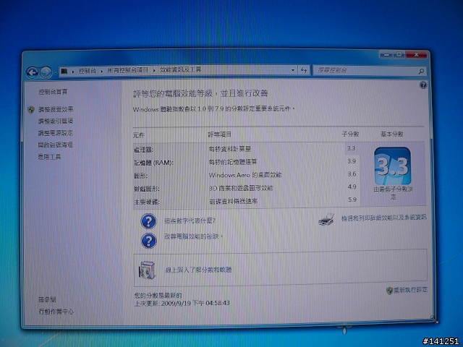463x347 pixels.
Task: Minimize the Control Panel window
Action: point(386,55)
